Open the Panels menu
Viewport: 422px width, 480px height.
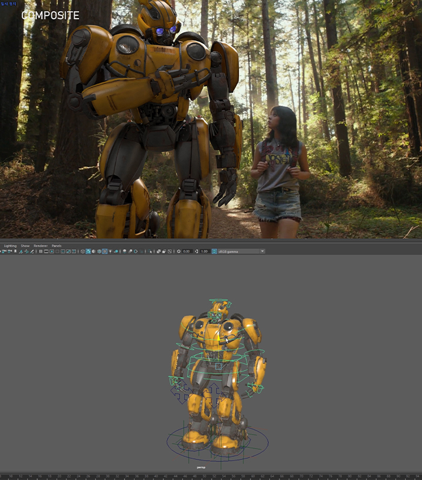57,246
